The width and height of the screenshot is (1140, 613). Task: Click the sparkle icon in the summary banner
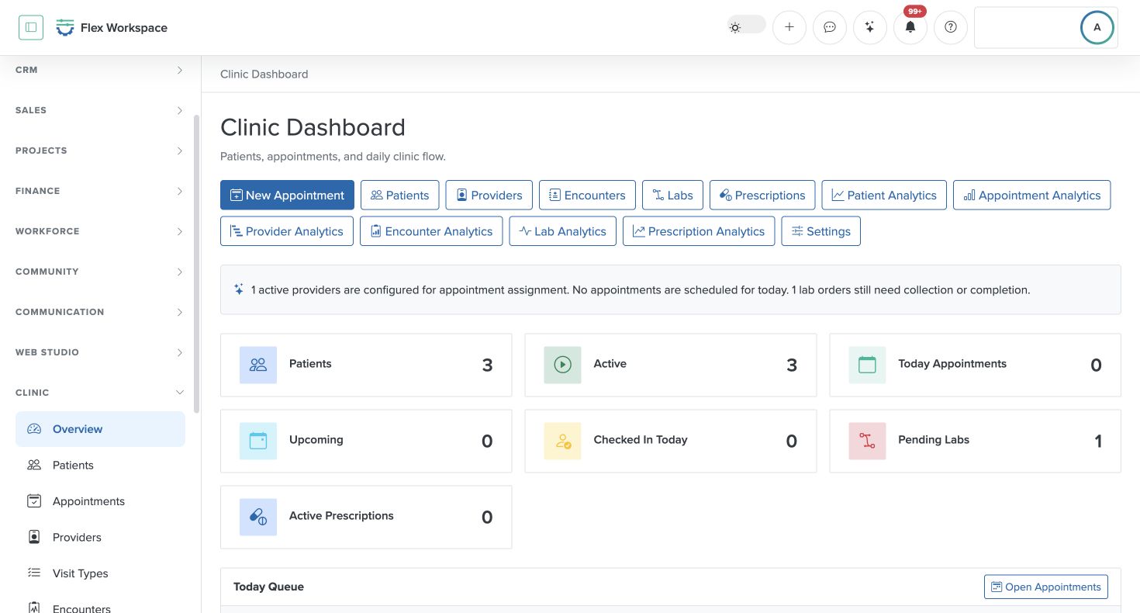pyautogui.click(x=239, y=289)
